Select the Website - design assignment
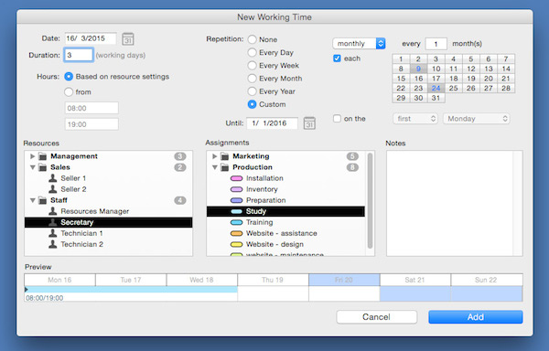549x351 pixels. point(285,244)
